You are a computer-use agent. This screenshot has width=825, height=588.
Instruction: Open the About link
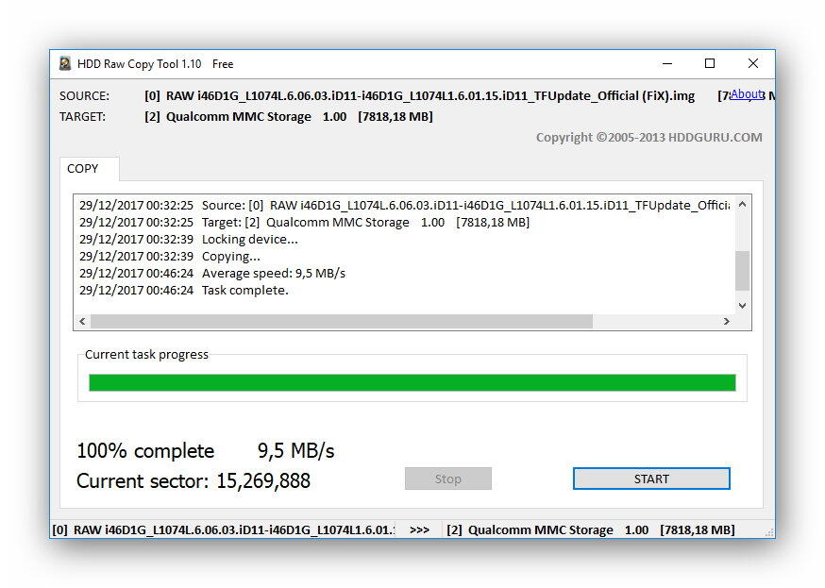(746, 94)
